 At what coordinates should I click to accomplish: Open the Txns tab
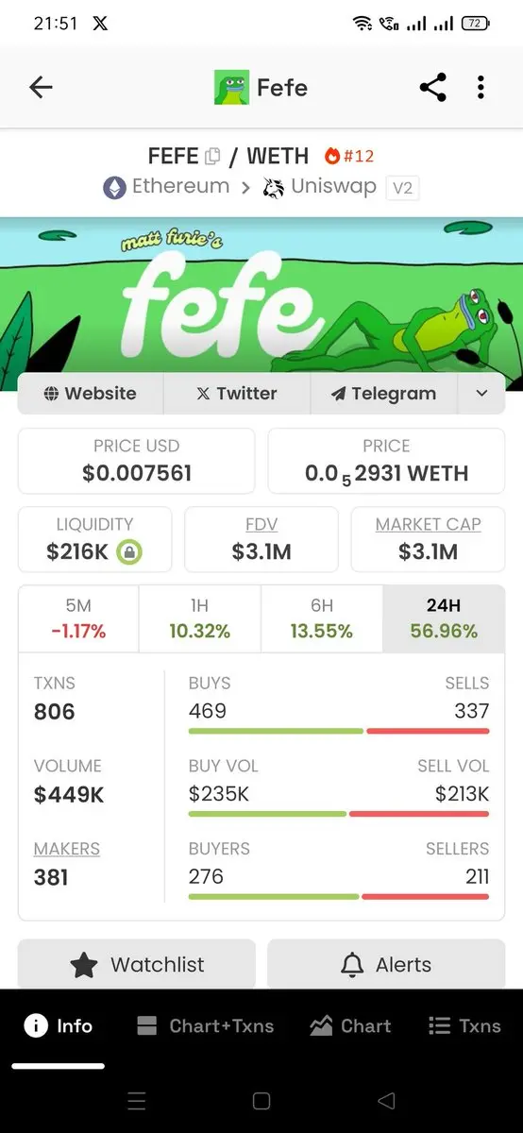point(464,1026)
